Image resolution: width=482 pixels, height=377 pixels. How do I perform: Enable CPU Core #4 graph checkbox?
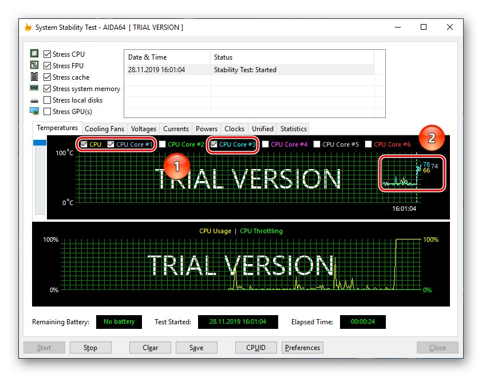pyautogui.click(x=265, y=144)
